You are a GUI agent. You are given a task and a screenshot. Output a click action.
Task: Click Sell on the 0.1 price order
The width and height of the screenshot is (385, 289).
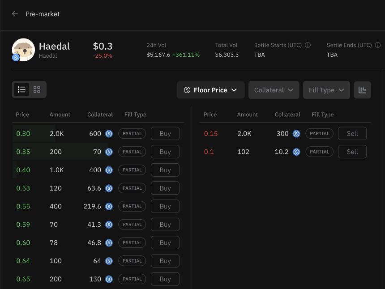[352, 152]
